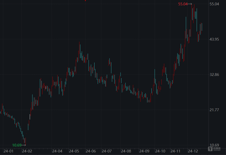Click the 24-10 date label

(x=160, y=151)
